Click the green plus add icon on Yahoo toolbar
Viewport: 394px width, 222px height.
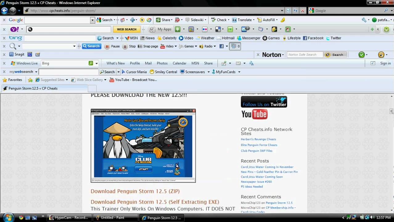point(372,29)
